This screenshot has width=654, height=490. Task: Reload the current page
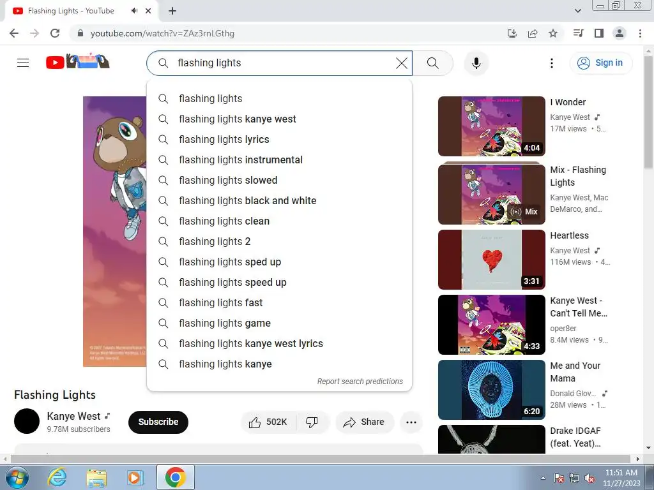tap(55, 33)
